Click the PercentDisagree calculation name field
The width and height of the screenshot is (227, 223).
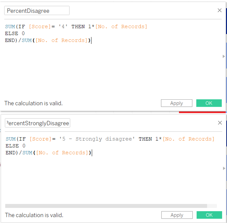click(37, 11)
